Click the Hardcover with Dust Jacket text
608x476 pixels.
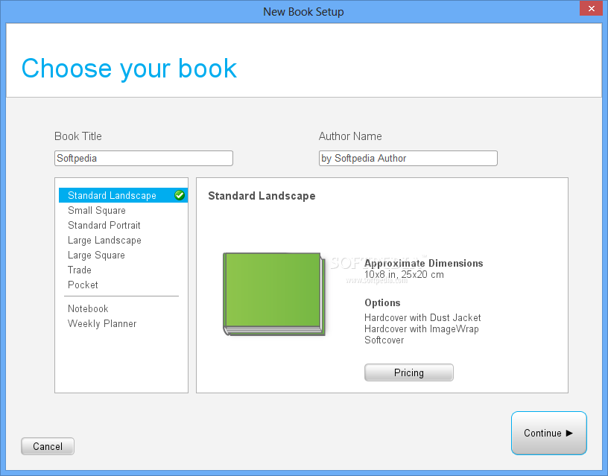(x=422, y=318)
